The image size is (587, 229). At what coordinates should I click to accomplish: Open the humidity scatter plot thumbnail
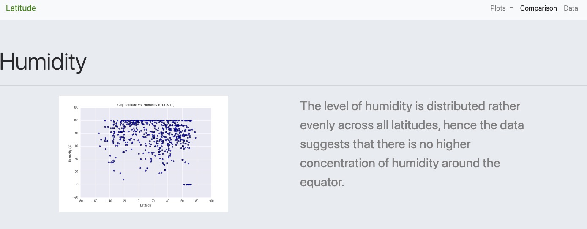click(144, 154)
